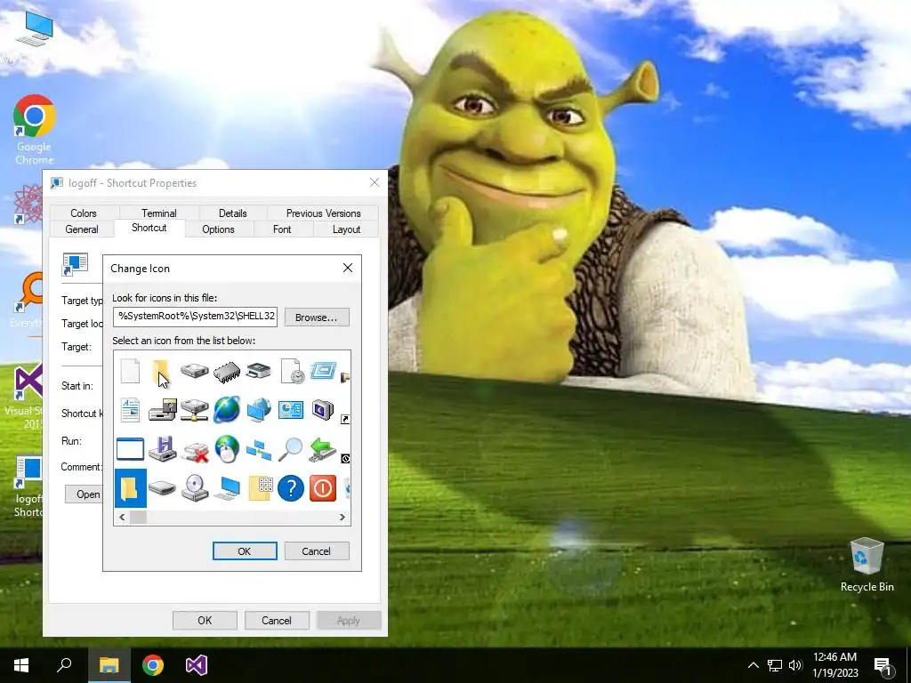
Task: Select the CD drive with disc icon
Action: pos(195,488)
